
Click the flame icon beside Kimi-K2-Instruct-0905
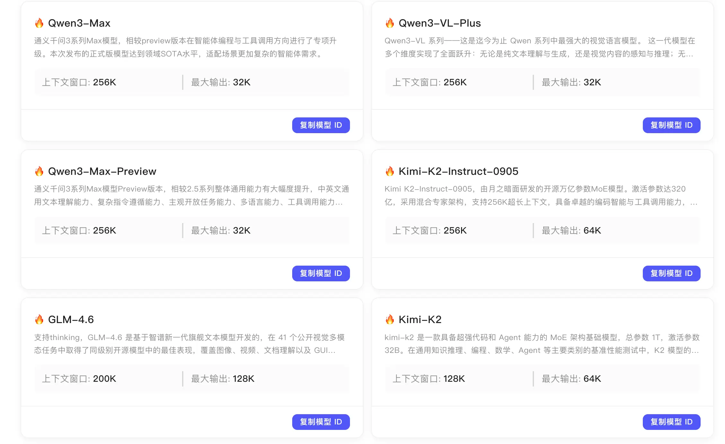coord(390,171)
